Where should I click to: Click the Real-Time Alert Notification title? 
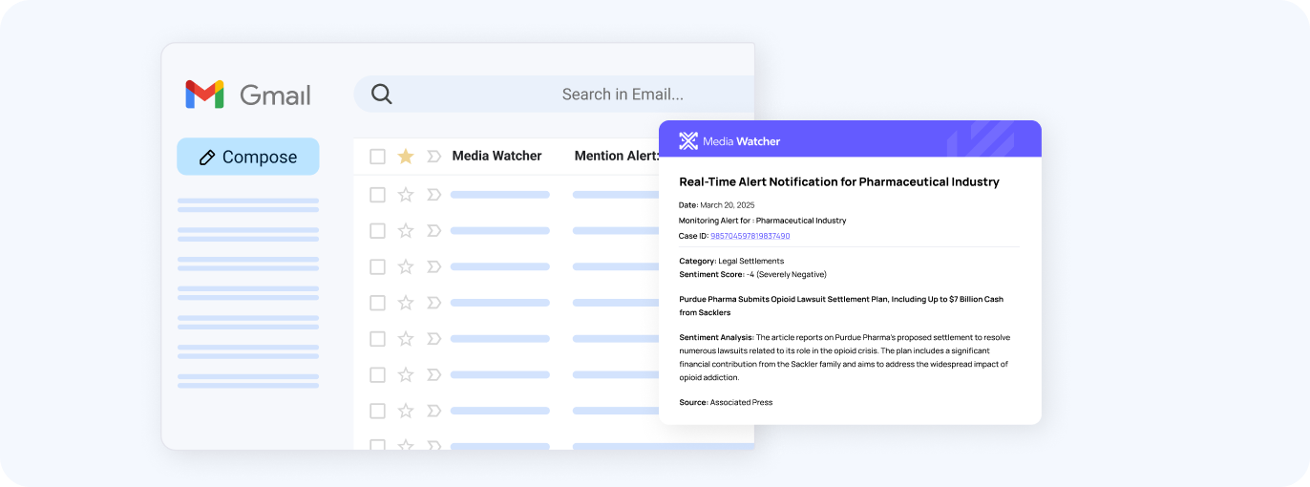click(x=839, y=181)
